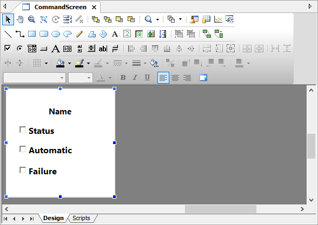Insert a text label with A tool
Viewport: 318px width, 225px height.
tap(115, 34)
